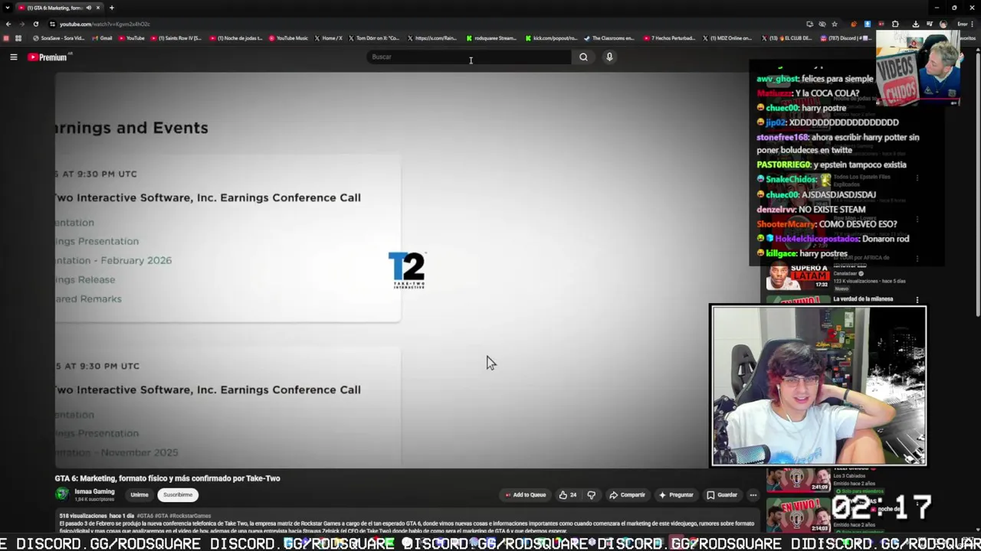Open Ismaa Gaming channel name link
The image size is (981, 551).
94,491
